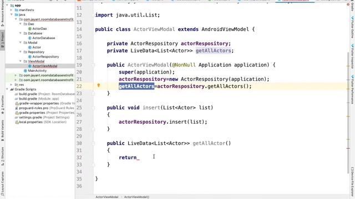
Task: Click the import java.util.List statement
Action: (128, 15)
